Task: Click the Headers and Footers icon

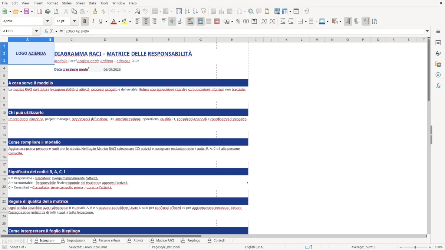Action: click(x=267, y=11)
